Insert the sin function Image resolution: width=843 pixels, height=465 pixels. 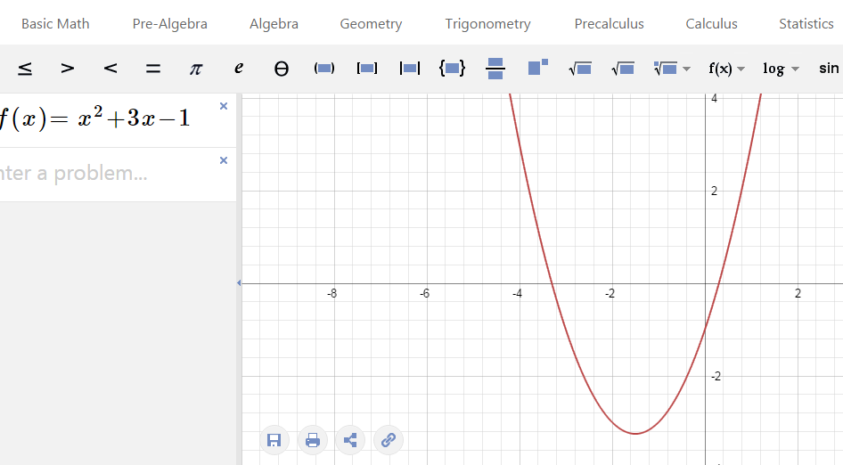829,69
